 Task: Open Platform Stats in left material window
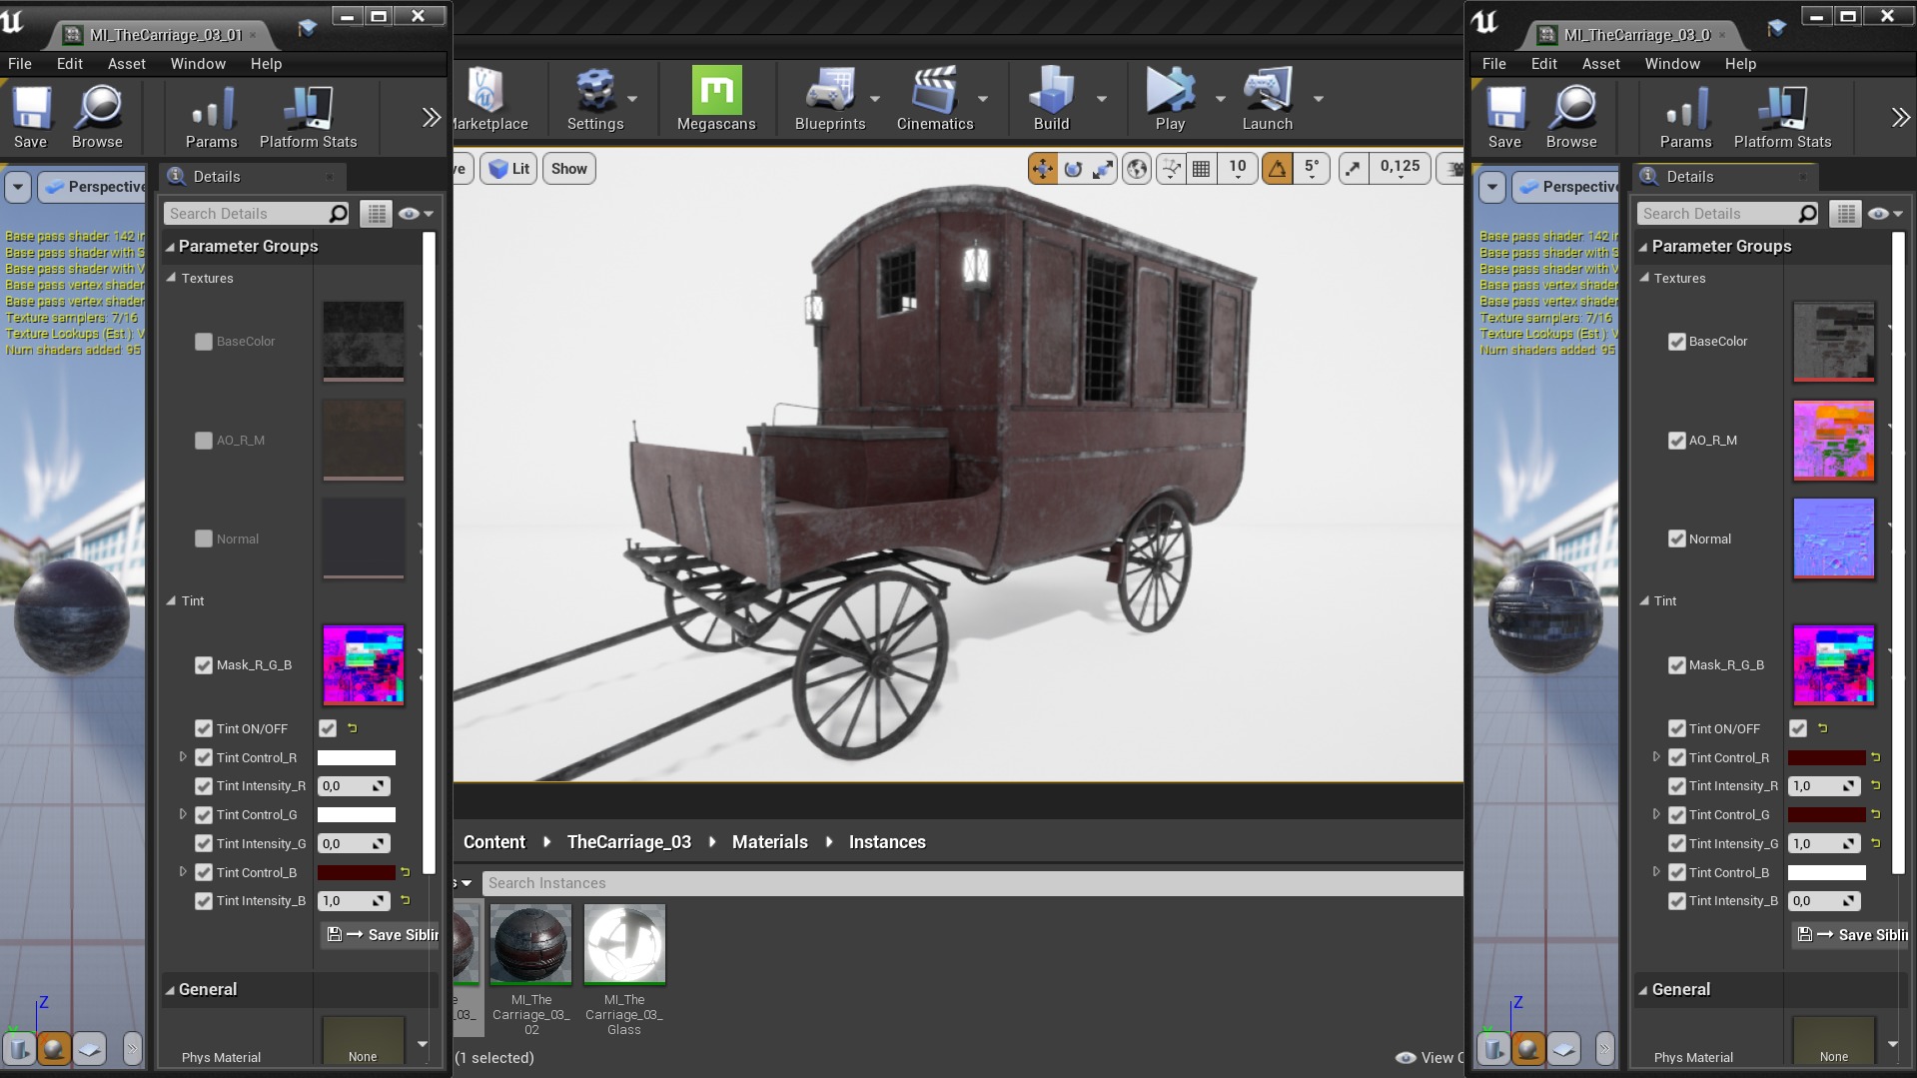(308, 117)
